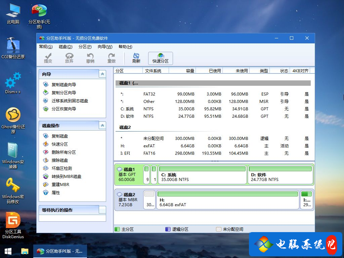Expand the 等待执行的操作 panel

[x=102, y=210]
